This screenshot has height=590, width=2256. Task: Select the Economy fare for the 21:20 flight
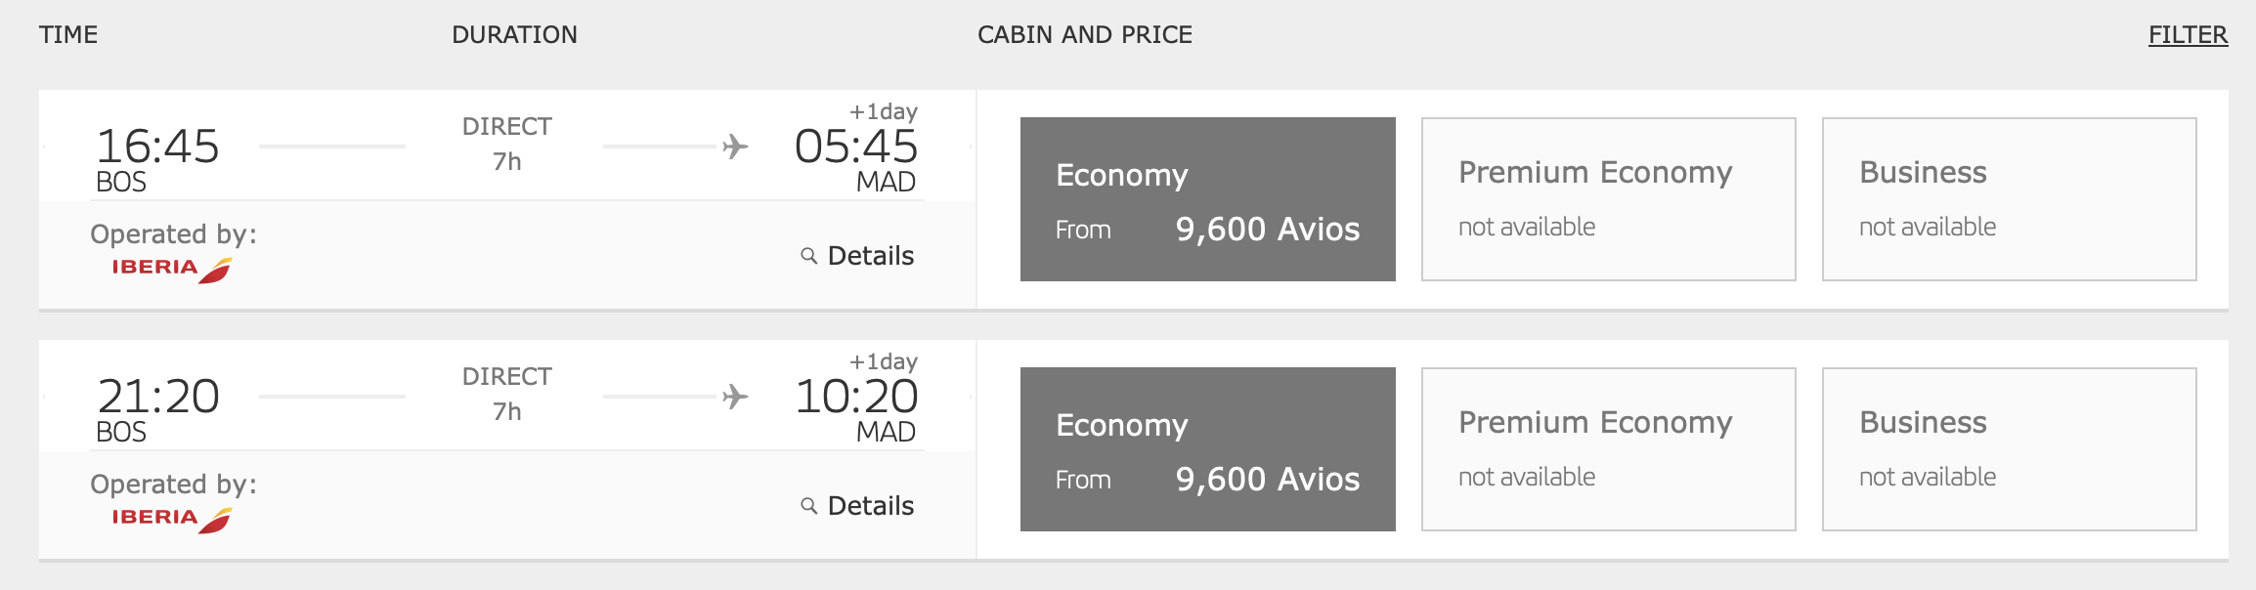point(1205,449)
